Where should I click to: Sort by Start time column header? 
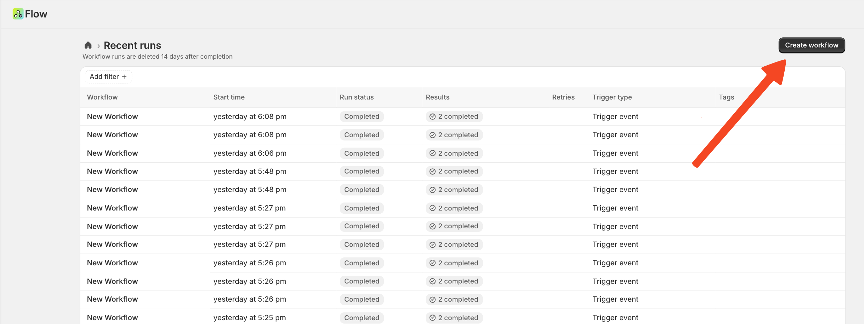click(x=229, y=97)
